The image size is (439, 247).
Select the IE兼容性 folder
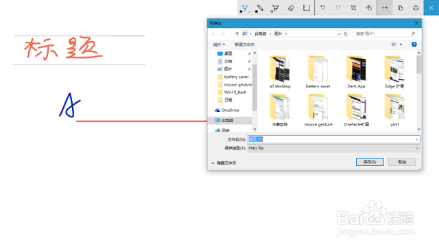click(x=280, y=110)
